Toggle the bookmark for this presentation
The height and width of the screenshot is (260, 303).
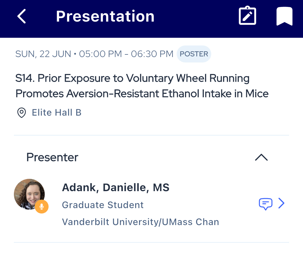click(x=284, y=16)
